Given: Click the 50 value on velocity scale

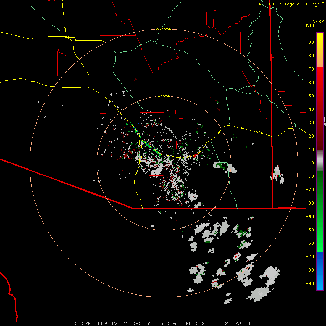Looking at the screenshot, I should [x=311, y=96].
